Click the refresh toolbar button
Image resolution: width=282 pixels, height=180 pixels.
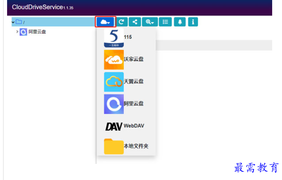(122, 22)
